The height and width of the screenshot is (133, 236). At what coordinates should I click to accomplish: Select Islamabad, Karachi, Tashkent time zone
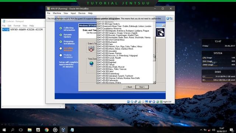click(125, 76)
